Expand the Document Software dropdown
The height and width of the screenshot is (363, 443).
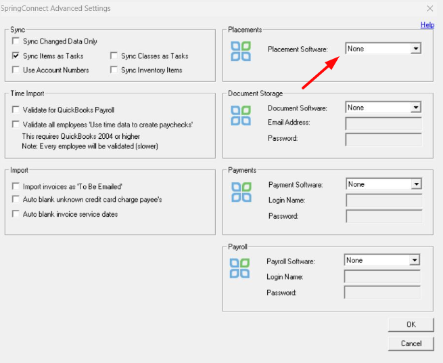[x=416, y=108]
